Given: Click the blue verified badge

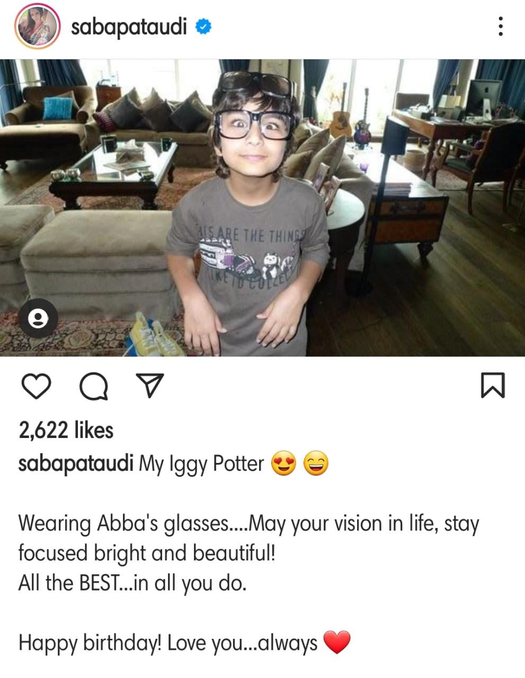Looking at the screenshot, I should [204, 26].
